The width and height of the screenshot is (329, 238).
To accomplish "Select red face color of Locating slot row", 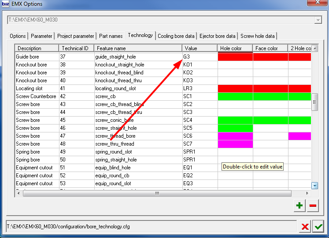I will point(270,88).
